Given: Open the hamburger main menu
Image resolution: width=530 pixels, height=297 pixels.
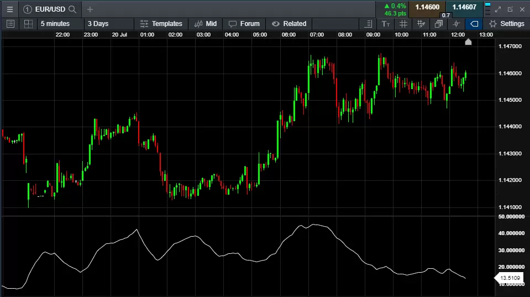Looking at the screenshot, I should (9, 9).
